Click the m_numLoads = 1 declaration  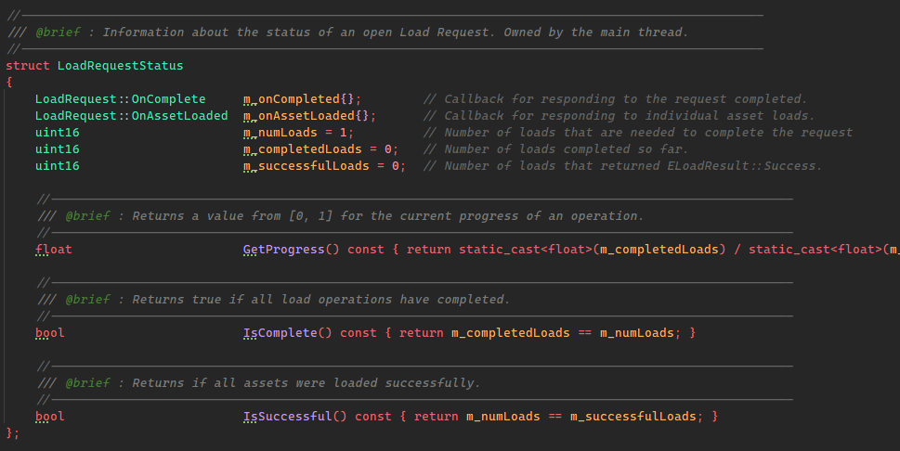[298, 133]
